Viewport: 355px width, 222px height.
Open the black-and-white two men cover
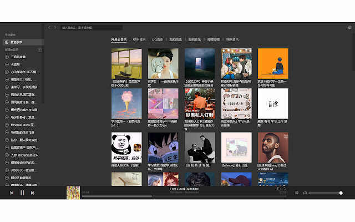pyautogui.click(x=200, y=148)
